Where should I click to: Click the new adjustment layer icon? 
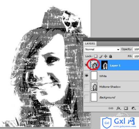(133, 108)
